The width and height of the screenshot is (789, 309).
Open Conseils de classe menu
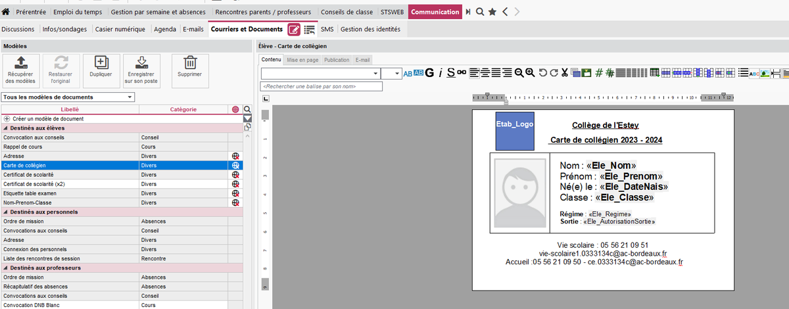pyautogui.click(x=347, y=12)
